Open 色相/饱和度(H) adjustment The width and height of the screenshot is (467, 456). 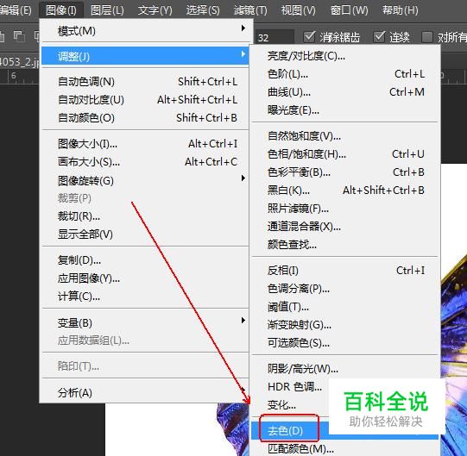[345, 154]
